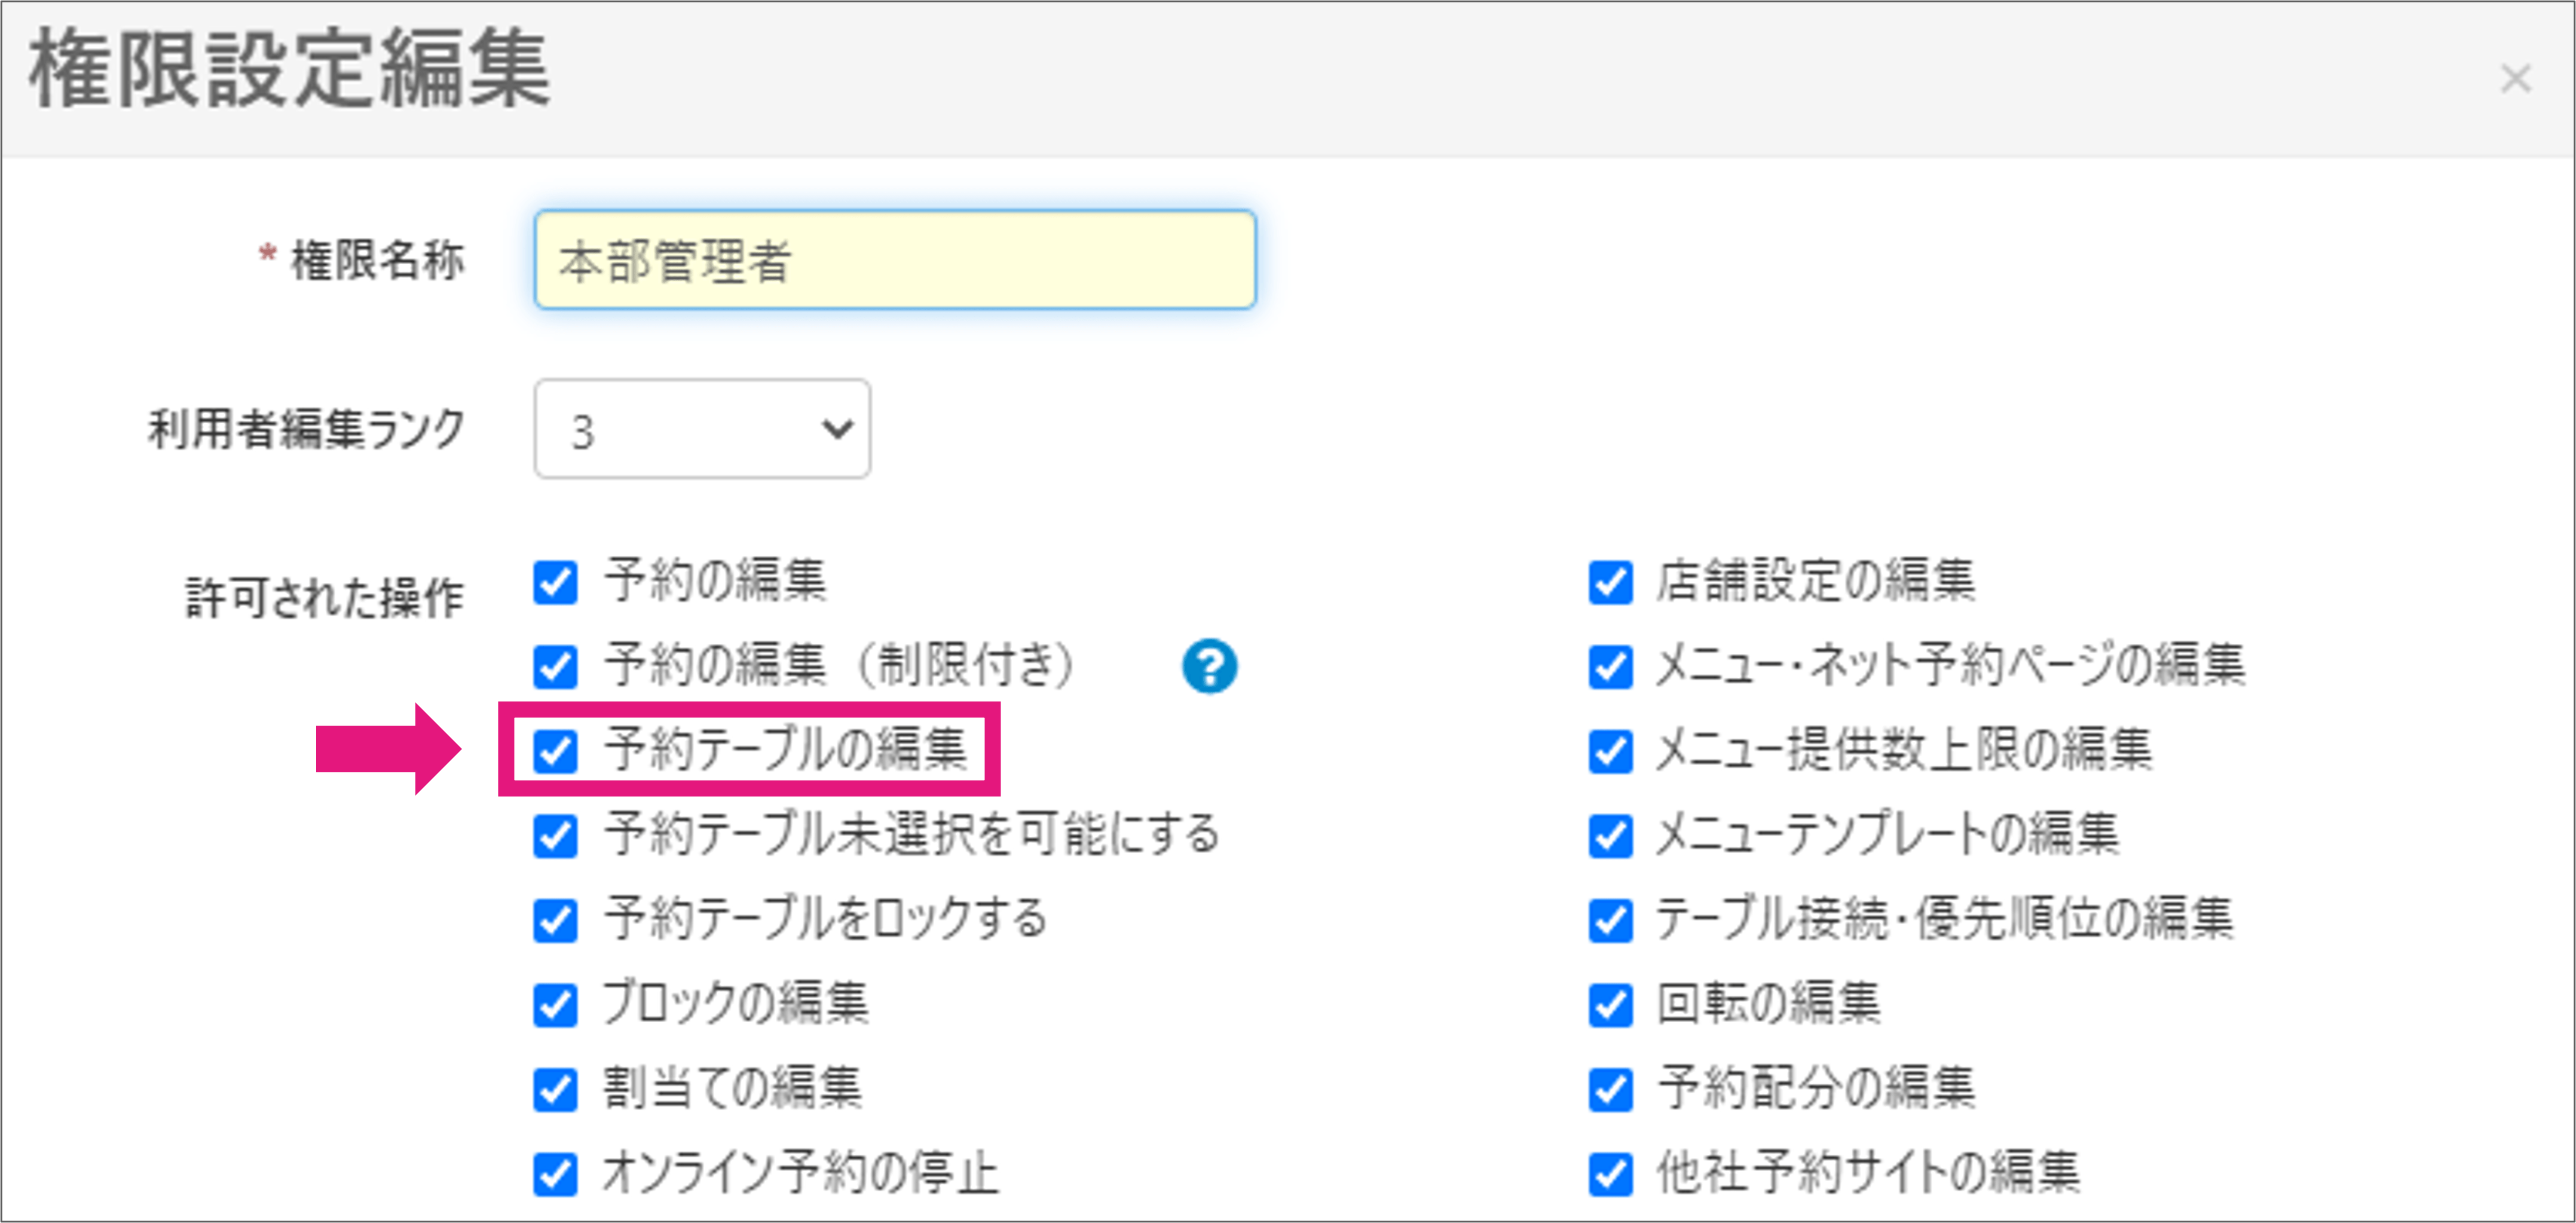
Task: Open the 利用者編集ランク dropdown showing 3
Action: [x=702, y=429]
